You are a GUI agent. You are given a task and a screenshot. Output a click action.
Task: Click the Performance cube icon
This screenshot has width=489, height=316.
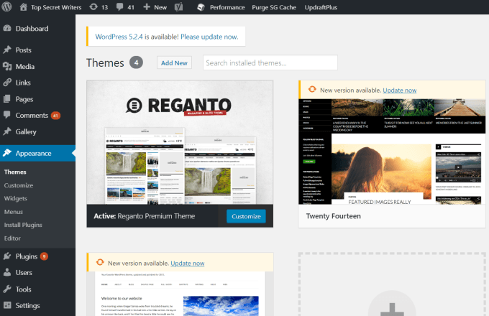201,7
